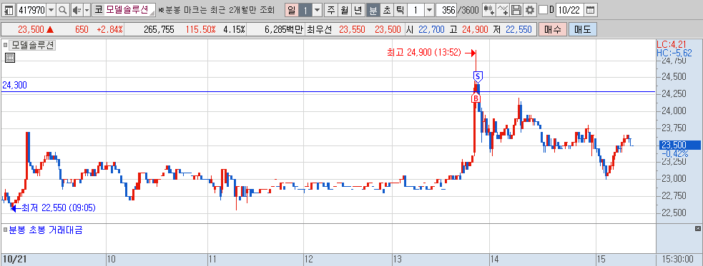Click the 고 24,900 high price value
The image size is (703, 266).
(475, 29)
